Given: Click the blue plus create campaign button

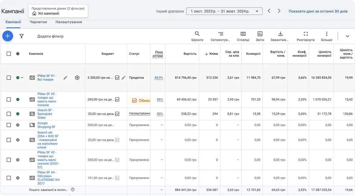Looking at the screenshot, I should click(x=8, y=36).
